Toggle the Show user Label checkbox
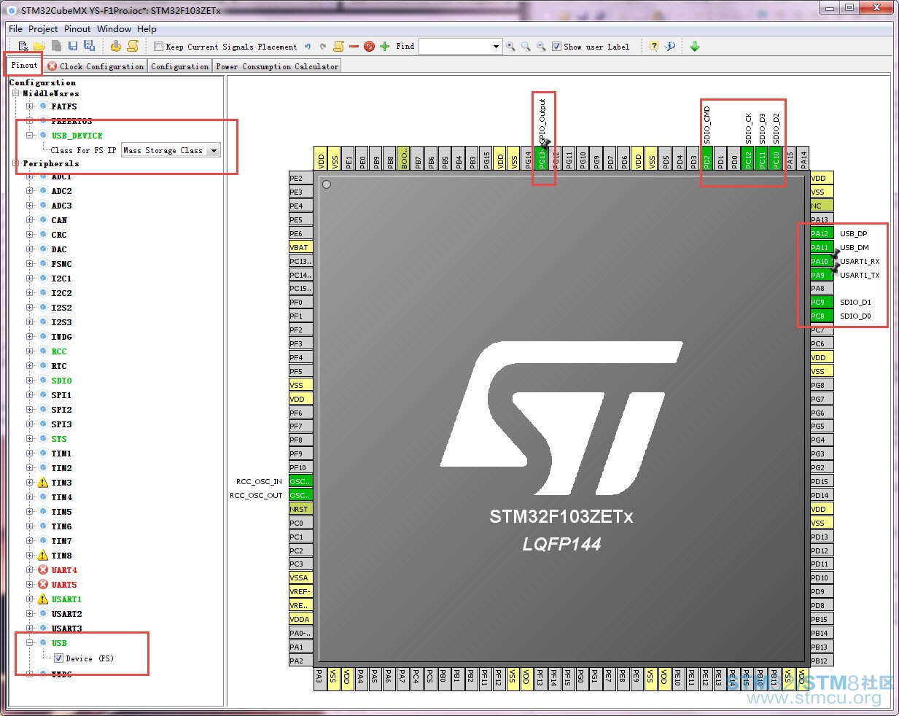The image size is (899, 716). (x=556, y=47)
